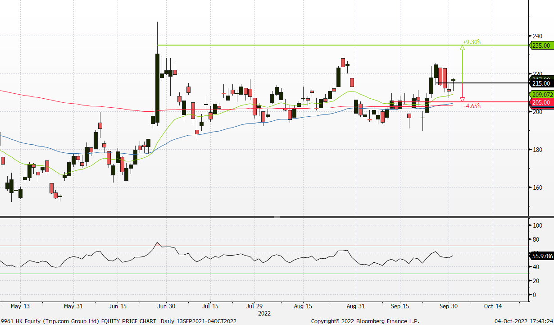This screenshot has height=325, width=554.
Task: Click the green 235.00 price label
Action: tap(541, 46)
